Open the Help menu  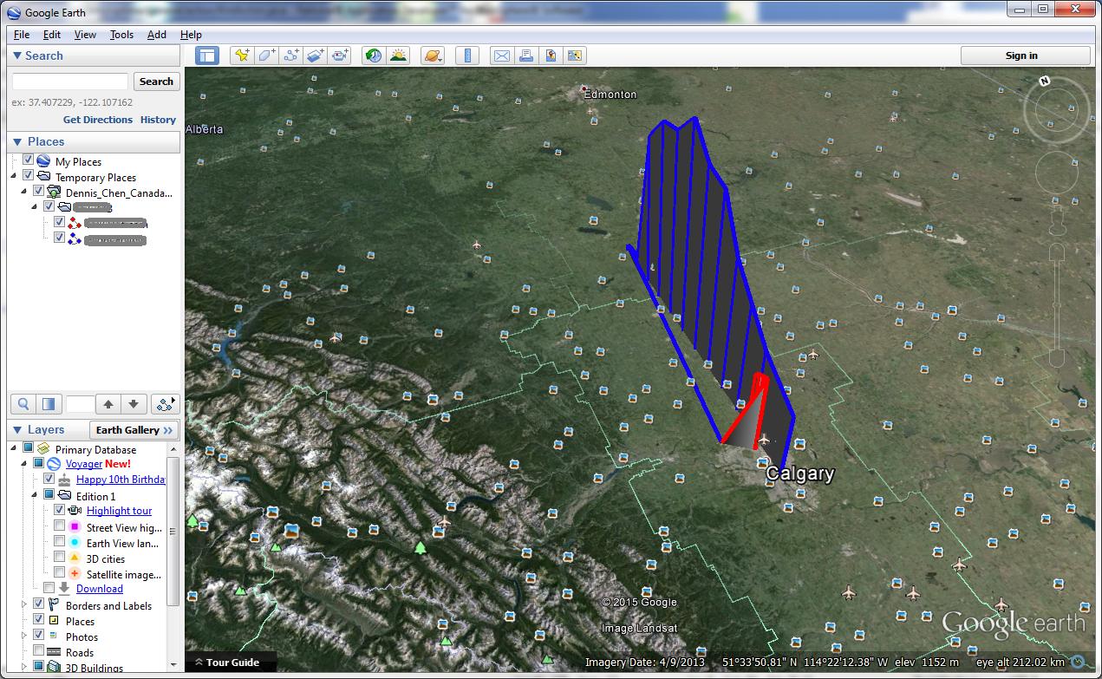pos(191,35)
